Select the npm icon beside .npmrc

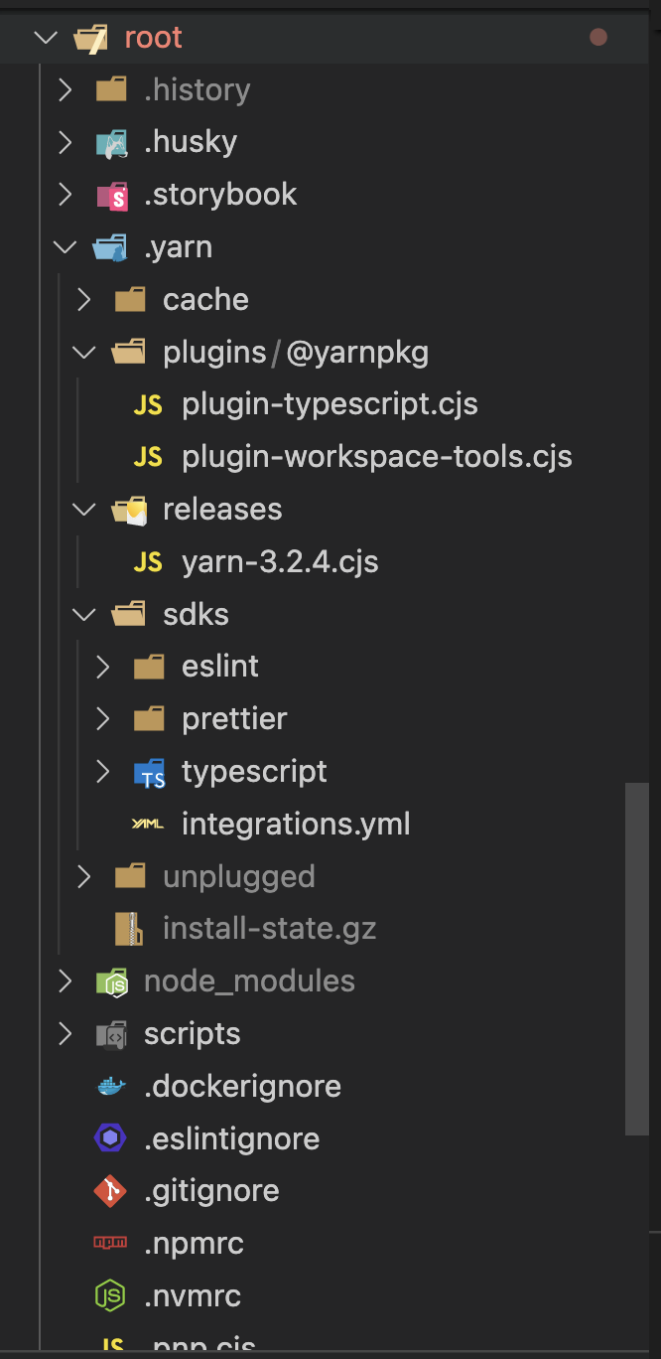pos(111,1243)
